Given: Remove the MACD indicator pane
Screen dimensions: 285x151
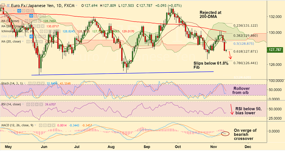Looking at the screenshot, I should coord(53,125).
